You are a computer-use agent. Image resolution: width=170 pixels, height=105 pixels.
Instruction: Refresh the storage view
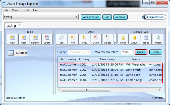click(x=158, y=39)
